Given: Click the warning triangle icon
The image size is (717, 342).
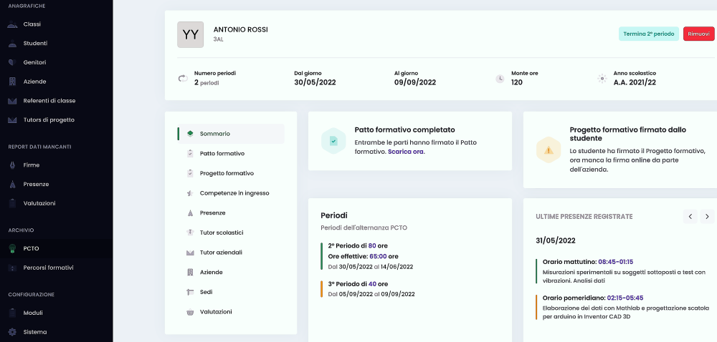Looking at the screenshot, I should pos(549,150).
